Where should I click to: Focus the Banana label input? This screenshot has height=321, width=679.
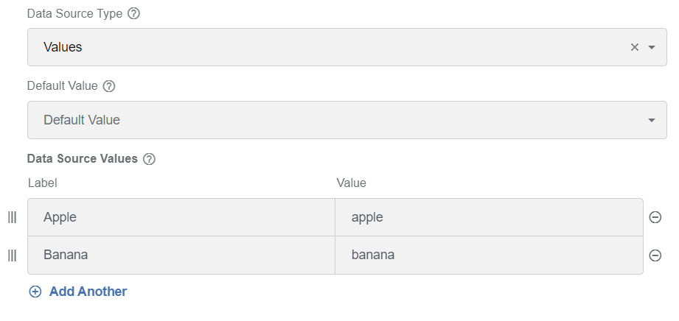181,255
